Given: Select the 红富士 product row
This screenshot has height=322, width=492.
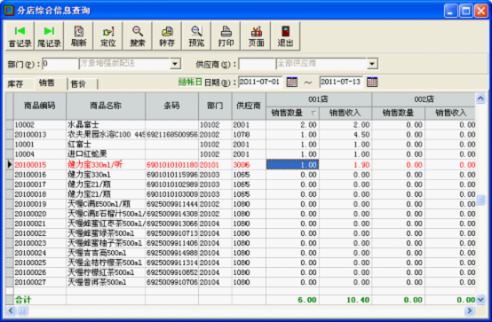Looking at the screenshot, I should click(x=241, y=145).
